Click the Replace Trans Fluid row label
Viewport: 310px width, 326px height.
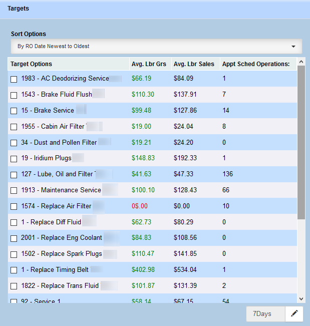[x=60, y=286]
